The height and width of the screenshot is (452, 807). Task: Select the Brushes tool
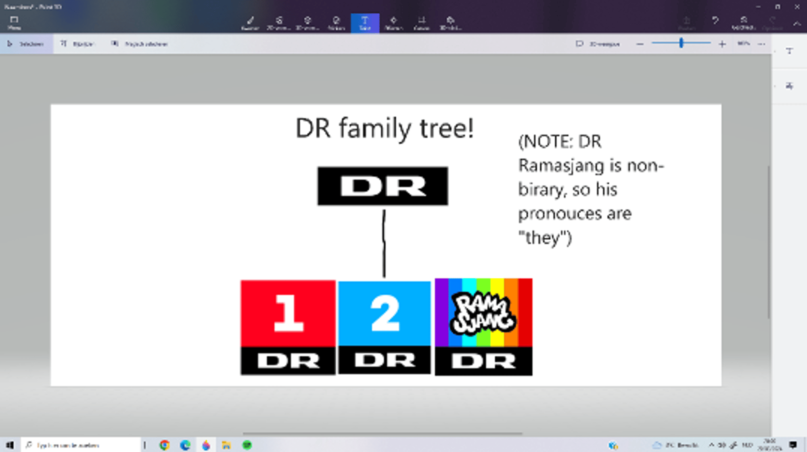coord(250,23)
